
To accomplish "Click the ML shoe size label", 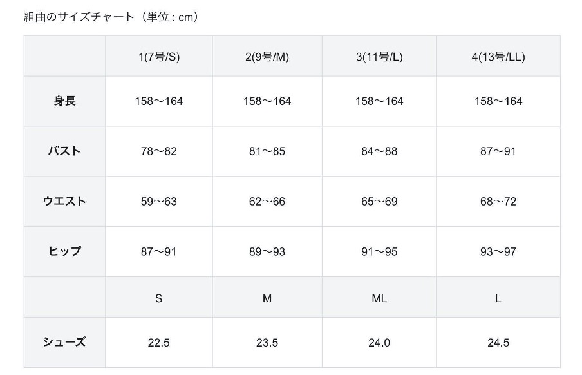I will coord(379,298).
